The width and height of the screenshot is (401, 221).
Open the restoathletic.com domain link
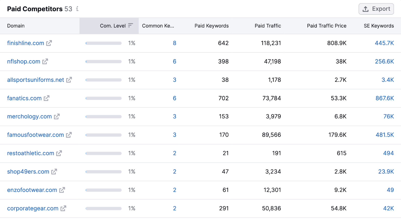point(31,153)
